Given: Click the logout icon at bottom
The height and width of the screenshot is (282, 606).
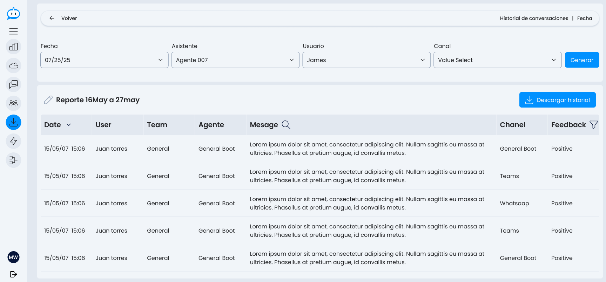Looking at the screenshot, I should tap(13, 274).
